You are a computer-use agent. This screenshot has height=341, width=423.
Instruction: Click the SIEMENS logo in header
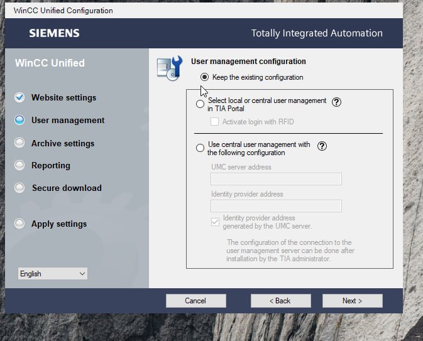pyautogui.click(x=54, y=33)
